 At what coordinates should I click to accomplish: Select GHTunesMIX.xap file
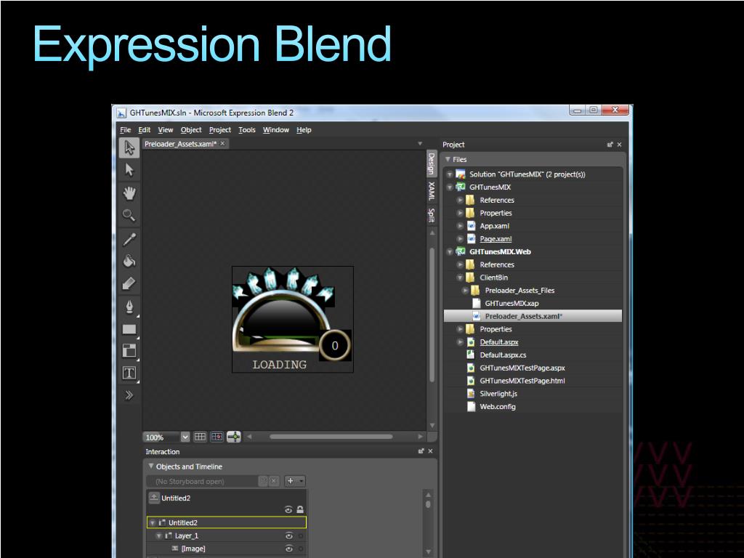tap(511, 303)
